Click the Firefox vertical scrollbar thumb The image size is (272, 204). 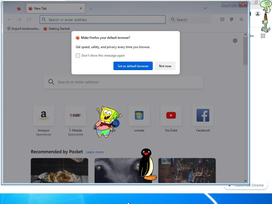pyautogui.click(x=245, y=51)
